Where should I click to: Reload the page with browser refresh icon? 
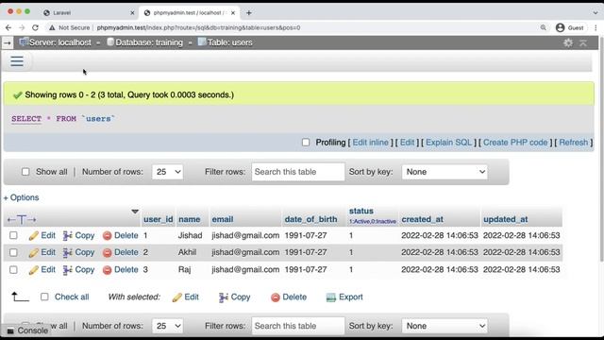35,27
